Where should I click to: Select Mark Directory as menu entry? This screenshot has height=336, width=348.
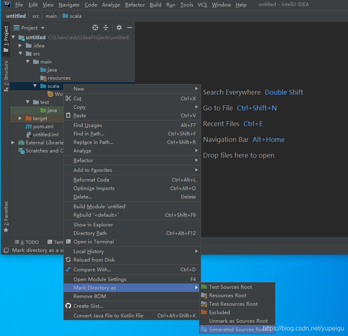coord(132,287)
